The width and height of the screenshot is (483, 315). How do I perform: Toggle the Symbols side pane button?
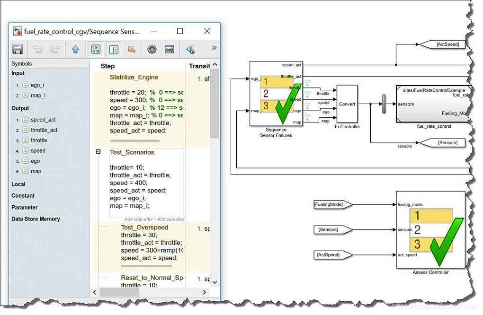point(113,49)
